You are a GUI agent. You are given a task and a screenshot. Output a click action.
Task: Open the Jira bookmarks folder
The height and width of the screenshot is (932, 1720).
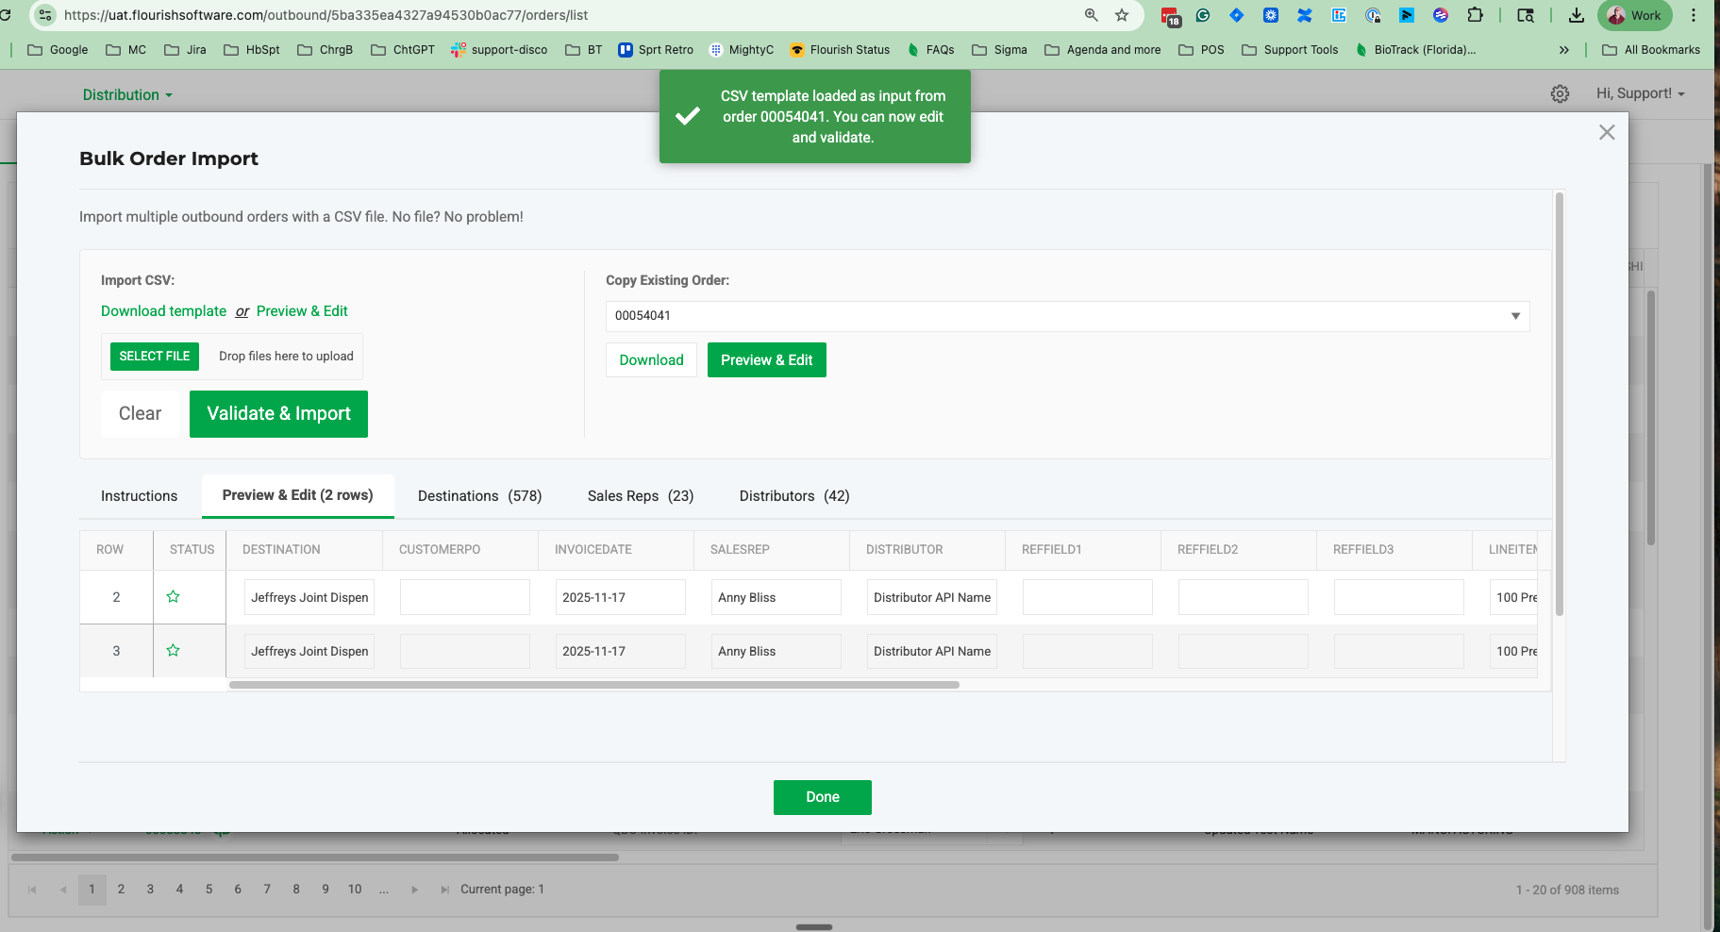coord(185,50)
